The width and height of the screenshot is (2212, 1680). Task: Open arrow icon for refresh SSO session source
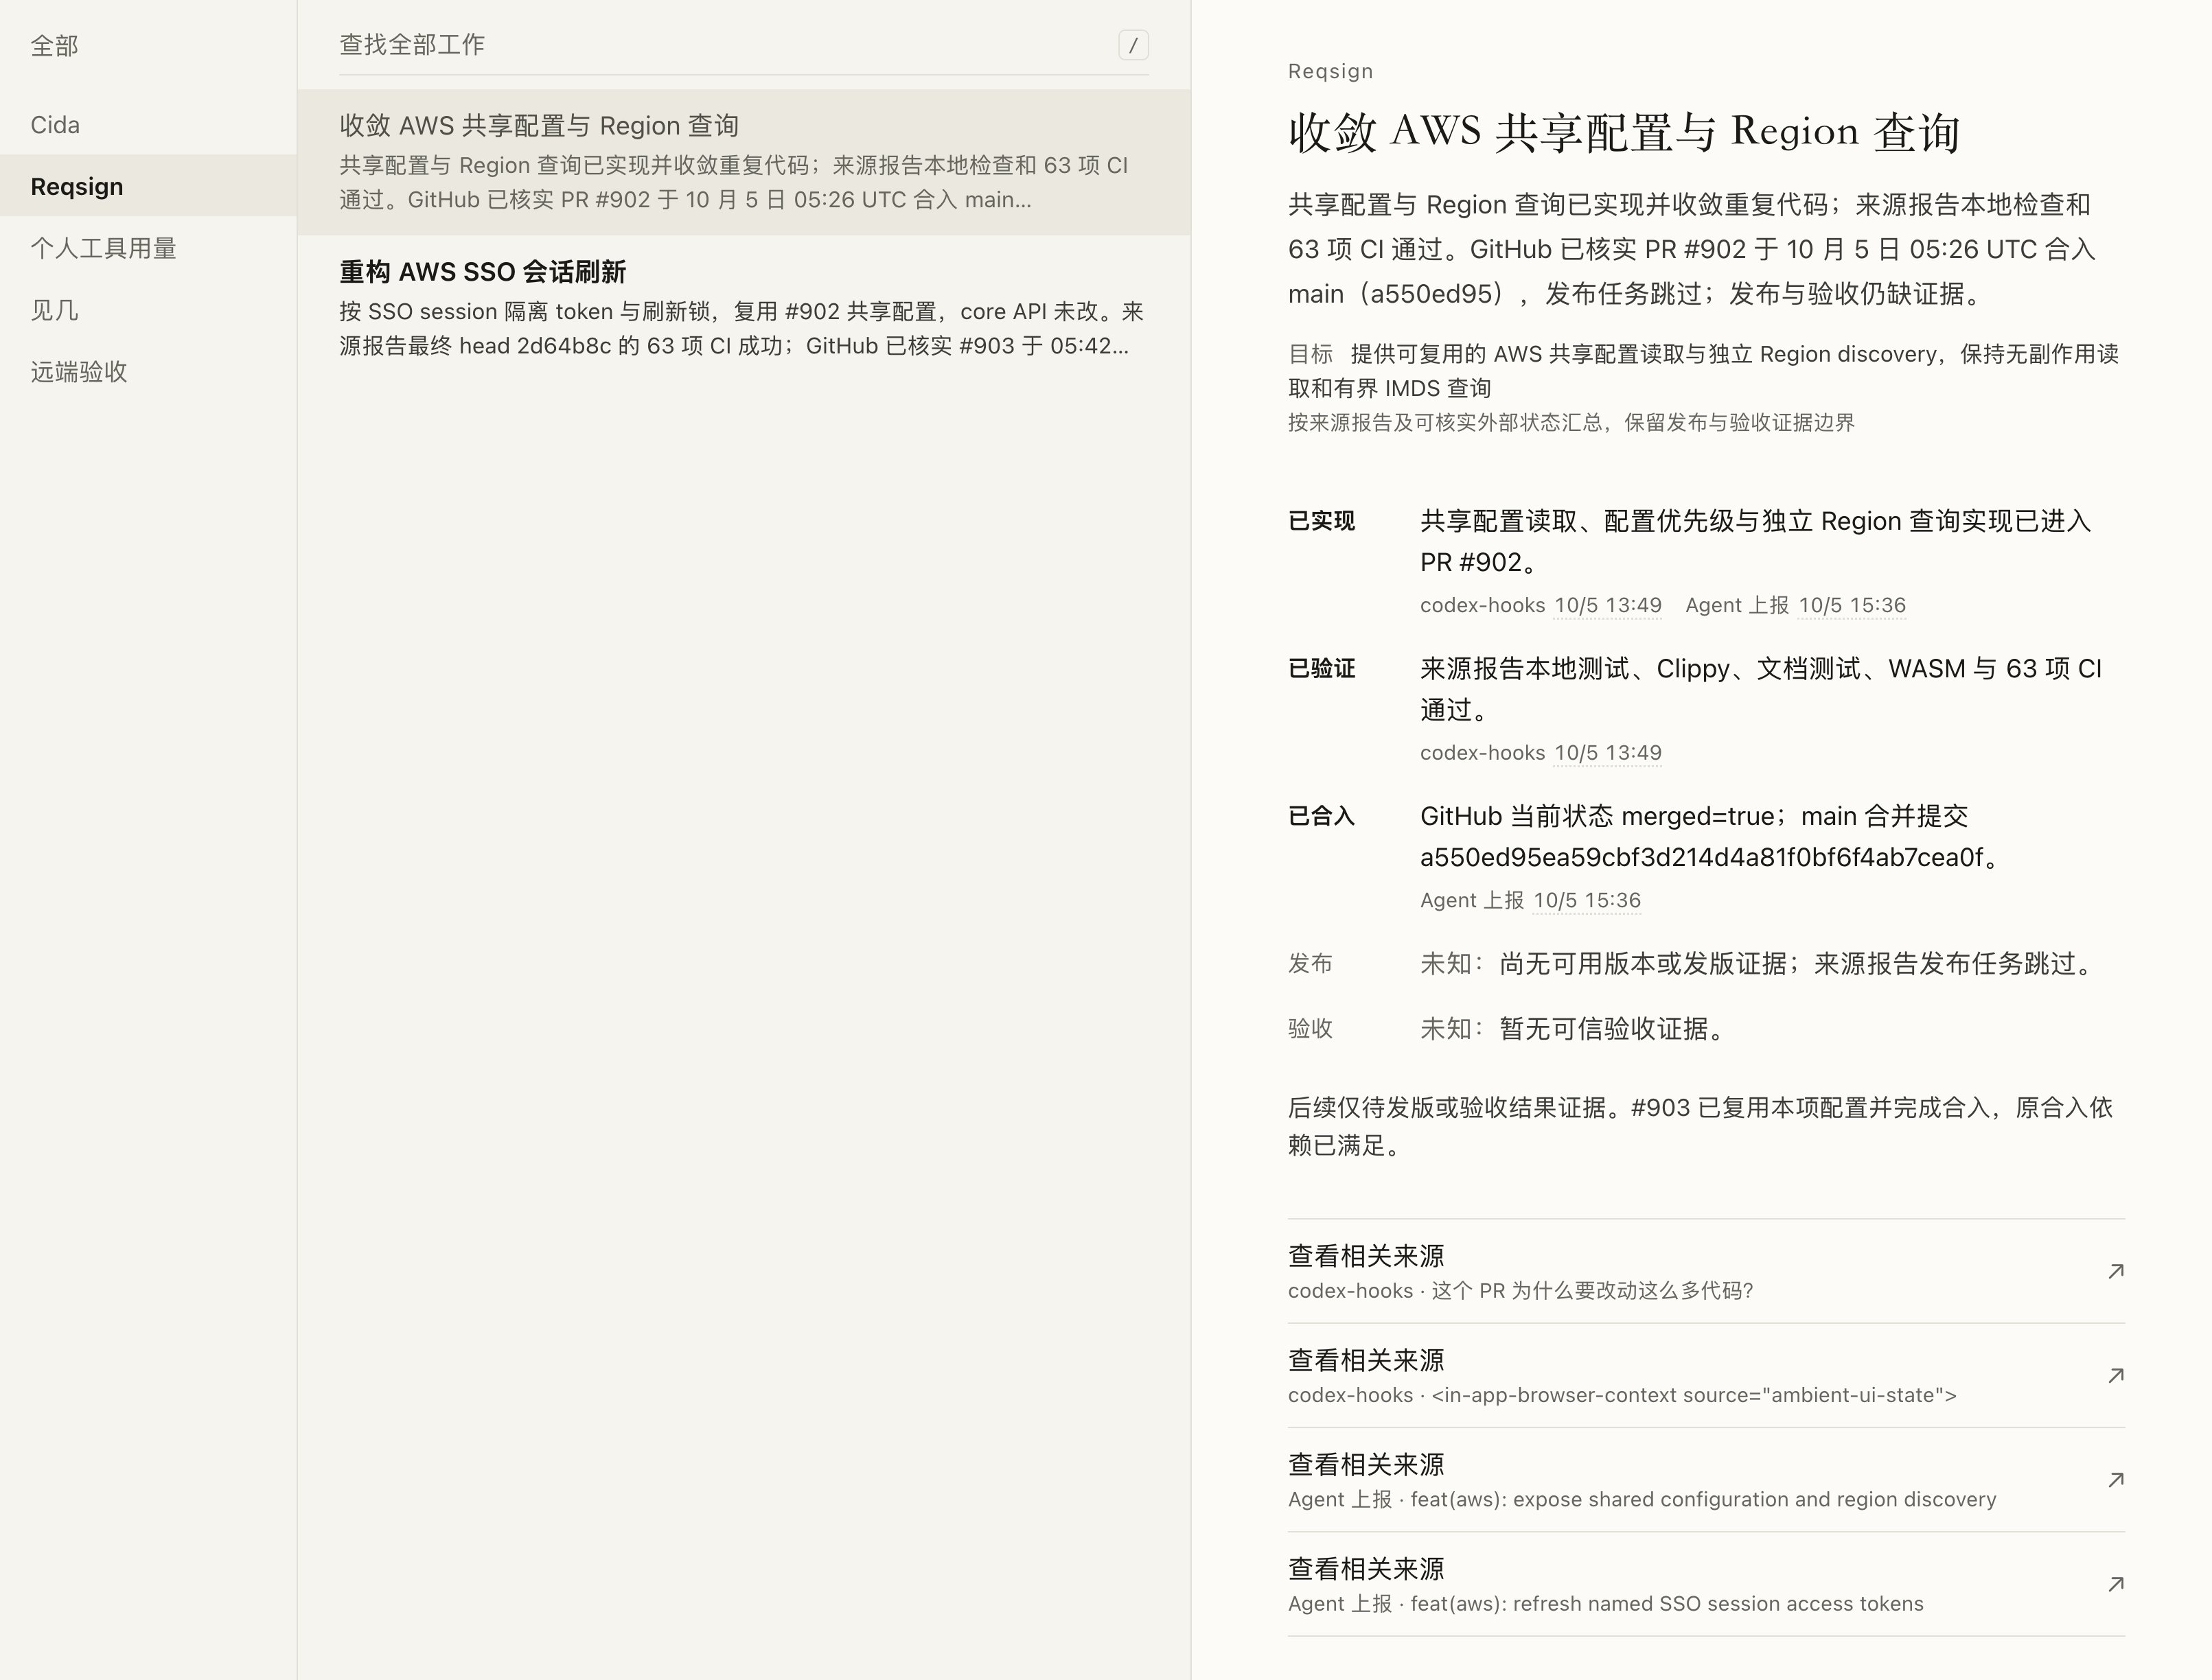point(2115,1584)
